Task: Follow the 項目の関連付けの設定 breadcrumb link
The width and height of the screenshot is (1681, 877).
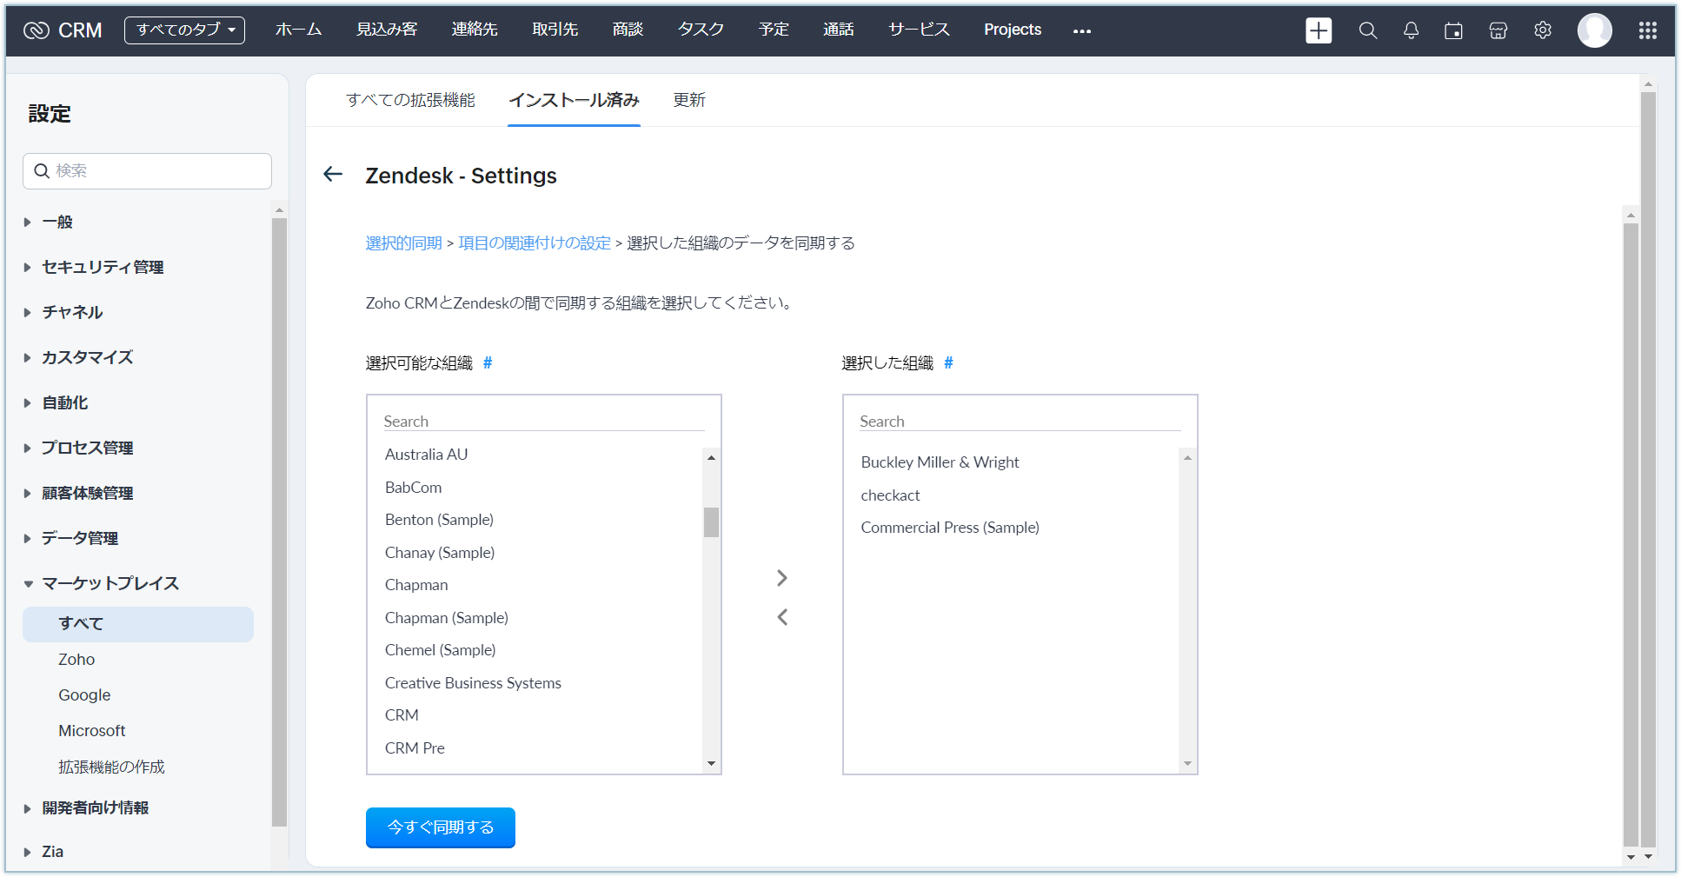Action: point(535,243)
